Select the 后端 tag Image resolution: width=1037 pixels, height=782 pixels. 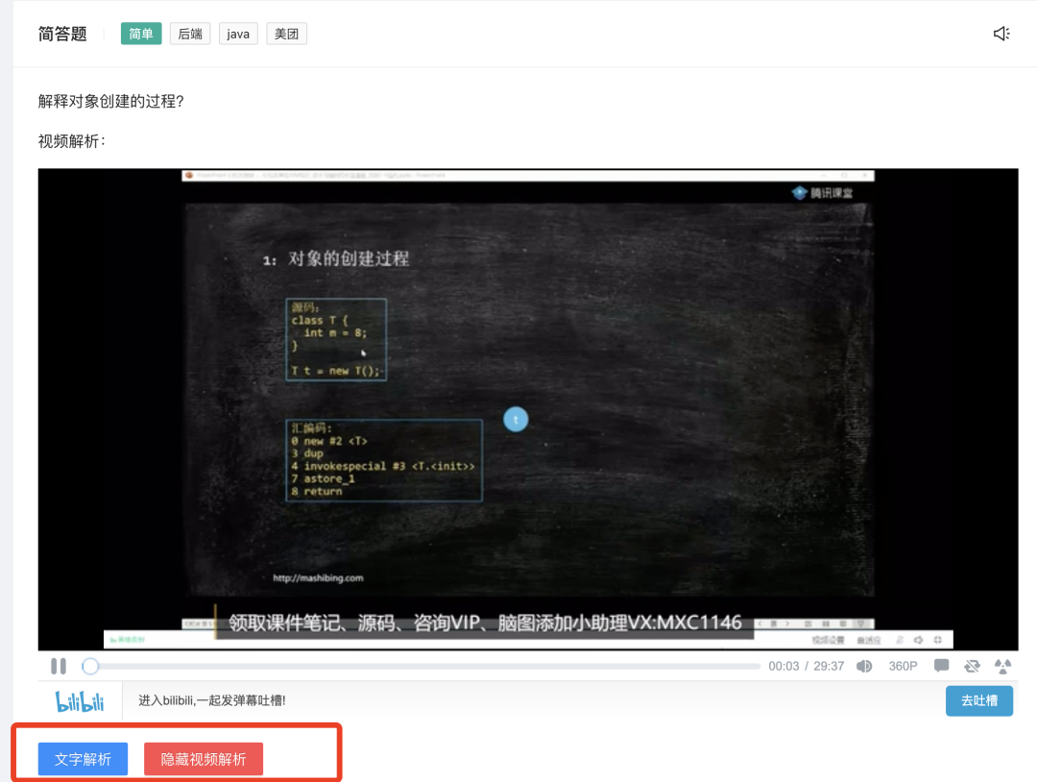tap(190, 34)
